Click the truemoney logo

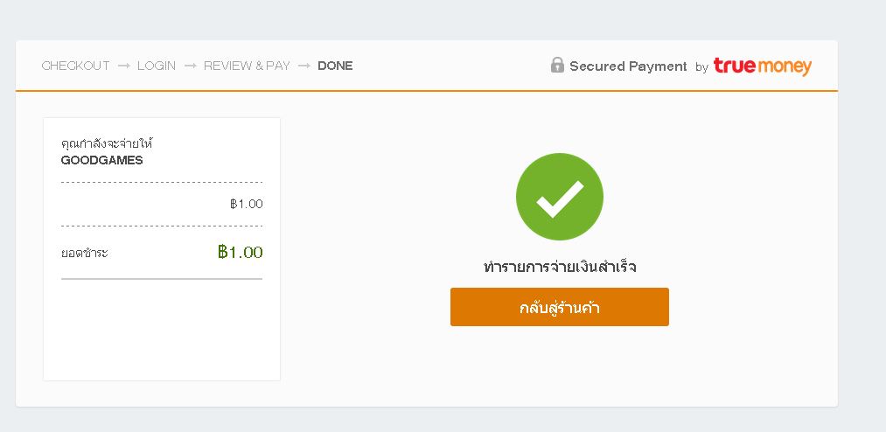coord(763,66)
